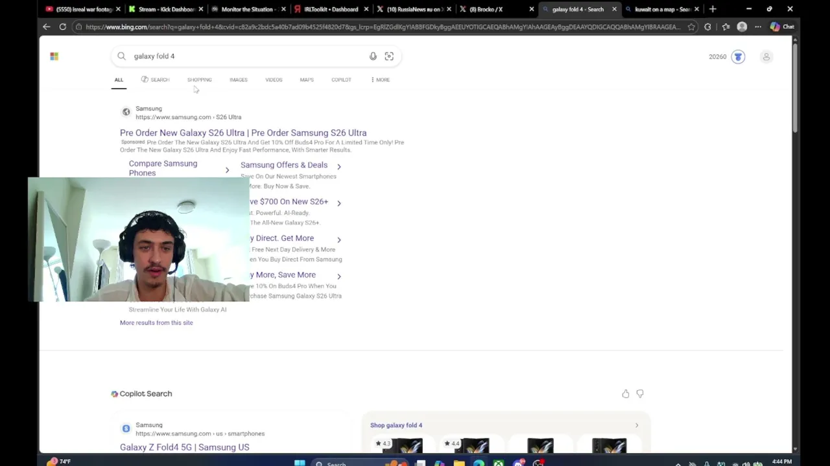Click the Copilot Search heading

141,394
